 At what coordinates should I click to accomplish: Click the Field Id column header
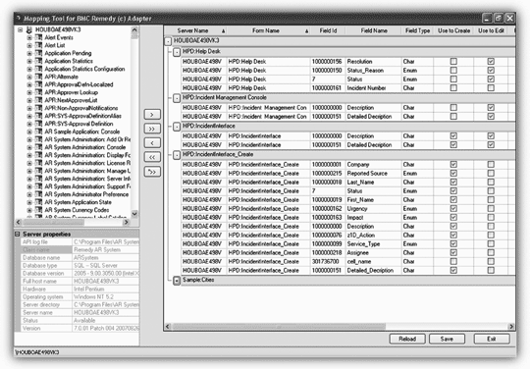coord(328,30)
